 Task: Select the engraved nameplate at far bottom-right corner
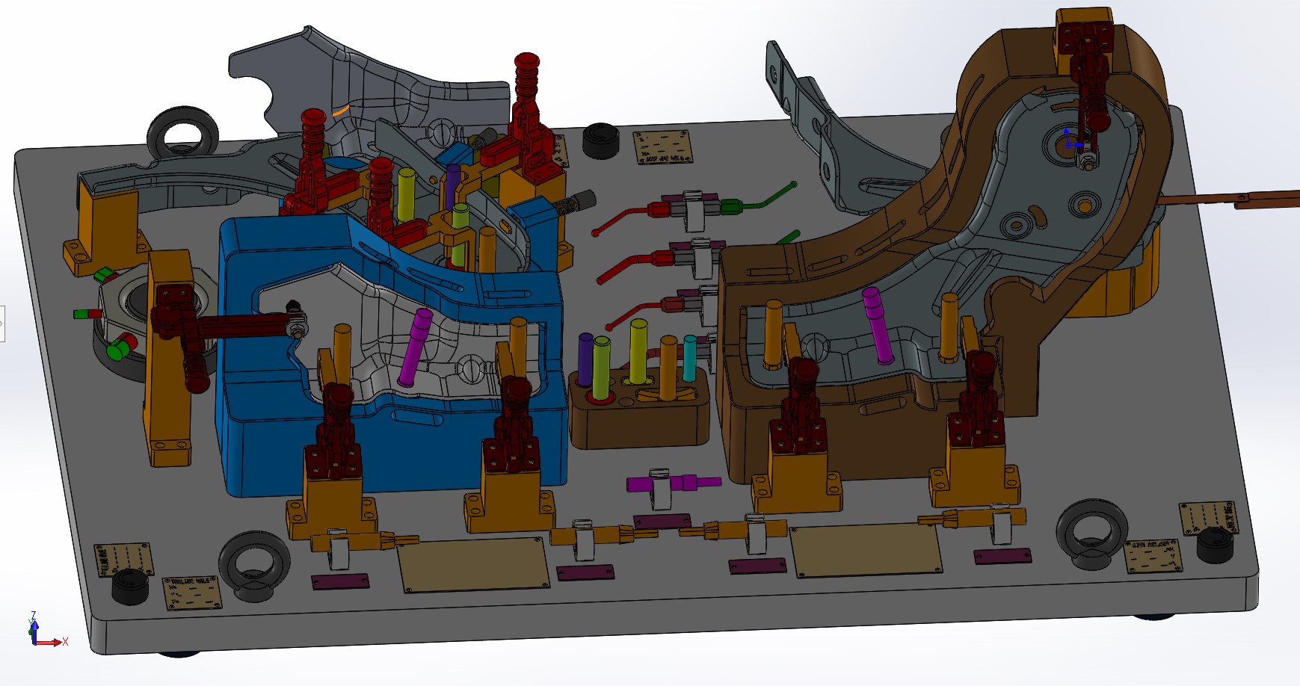pyautogui.click(x=1210, y=517)
